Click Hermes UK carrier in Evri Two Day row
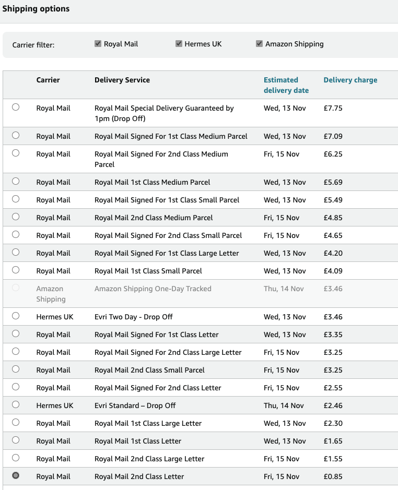398x490 pixels. coord(55,317)
